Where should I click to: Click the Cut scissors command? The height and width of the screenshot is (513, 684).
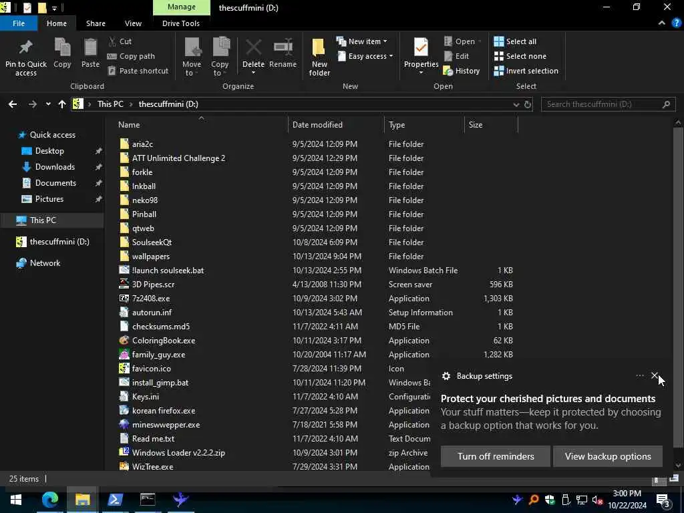point(120,41)
